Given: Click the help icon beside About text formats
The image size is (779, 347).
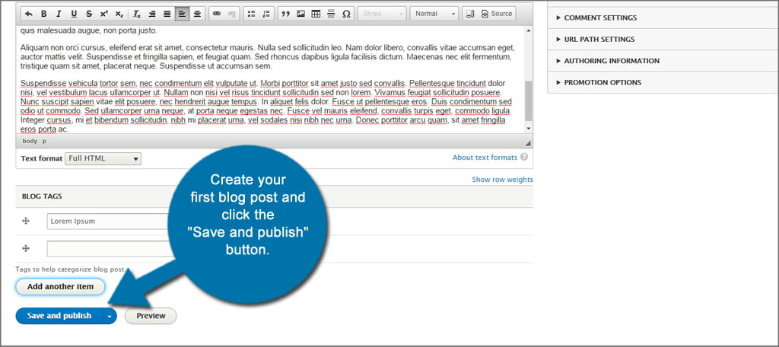Looking at the screenshot, I should (523, 157).
